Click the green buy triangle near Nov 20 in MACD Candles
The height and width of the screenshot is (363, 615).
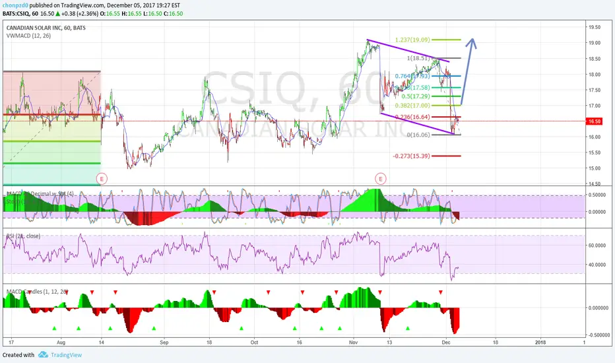click(x=408, y=328)
